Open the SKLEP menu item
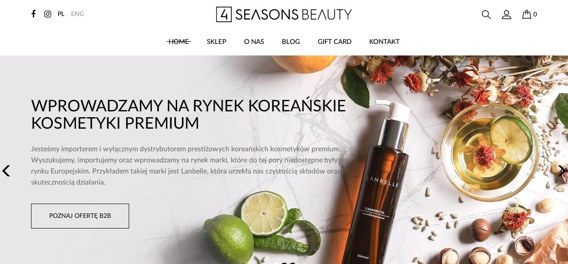This screenshot has width=568, height=264. point(217,41)
